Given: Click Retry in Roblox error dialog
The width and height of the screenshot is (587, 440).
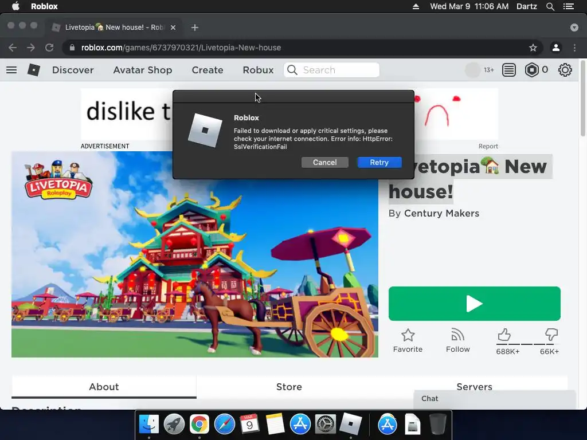Looking at the screenshot, I should tap(379, 162).
